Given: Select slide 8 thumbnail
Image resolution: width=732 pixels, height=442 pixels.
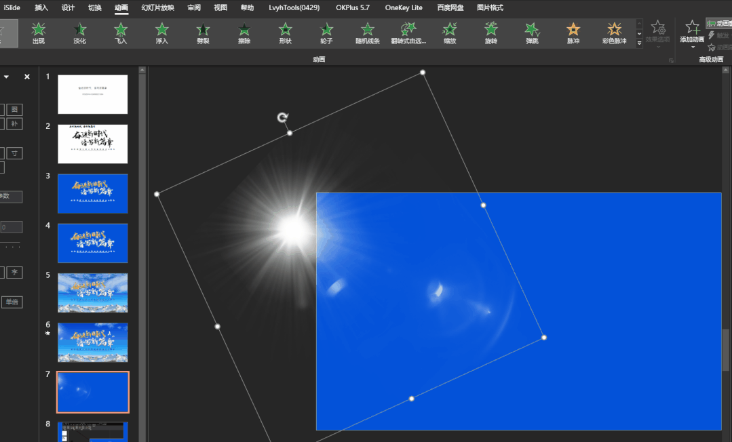Looking at the screenshot, I should pyautogui.click(x=92, y=432).
